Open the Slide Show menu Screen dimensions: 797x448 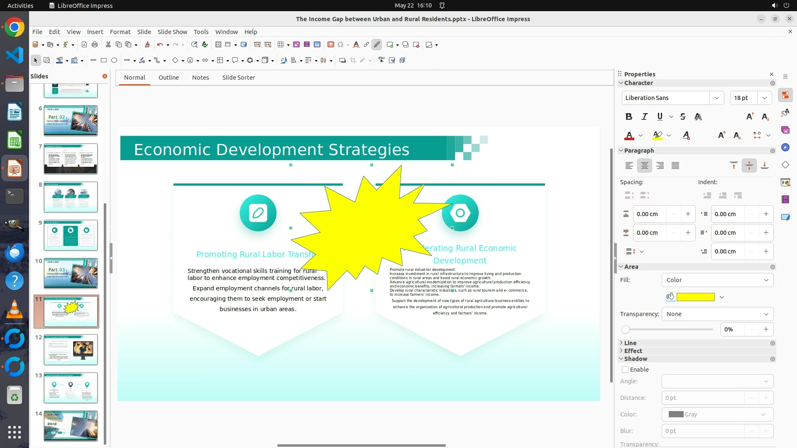(x=172, y=32)
